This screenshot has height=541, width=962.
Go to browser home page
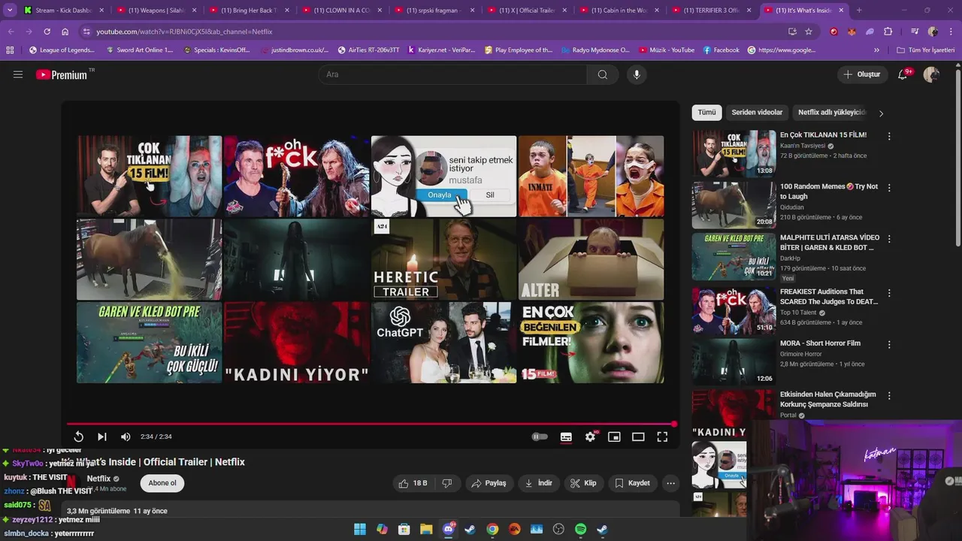click(65, 32)
